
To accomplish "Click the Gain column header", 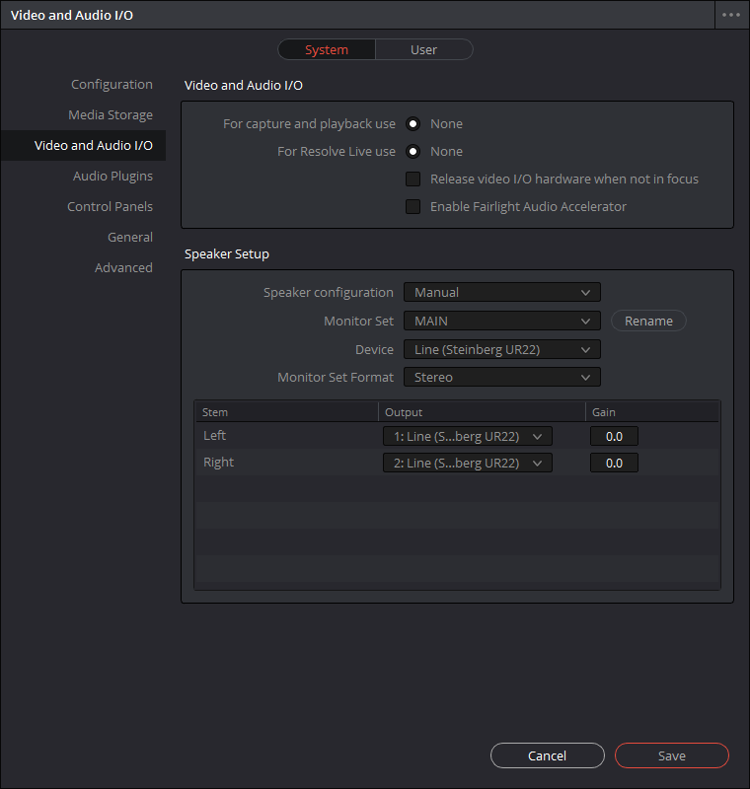I will [652, 412].
